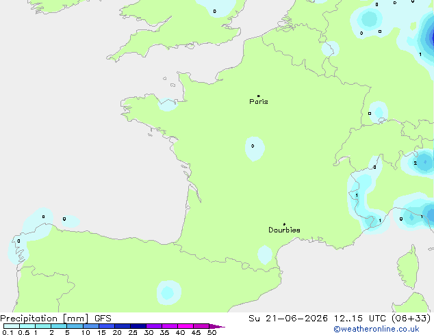Viewport: 434px width, 335px height.
Task: Click the 2–5 mm legend swatch
Action: tap(59, 326)
